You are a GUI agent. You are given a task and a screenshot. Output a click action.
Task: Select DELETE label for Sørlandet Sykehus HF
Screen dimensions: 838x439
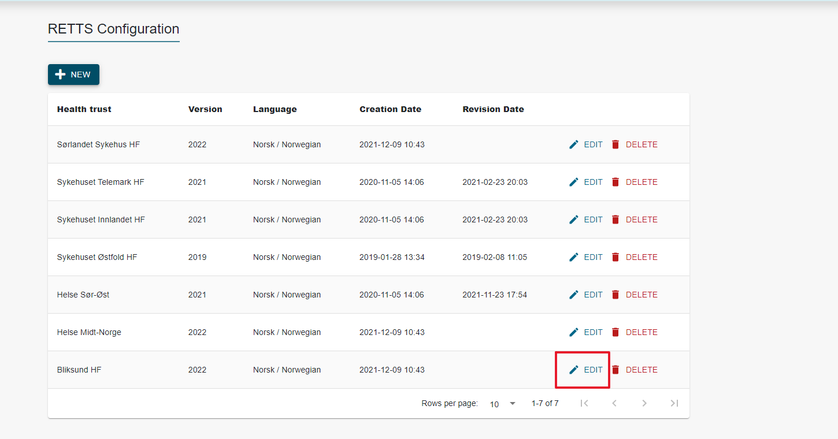coord(642,144)
